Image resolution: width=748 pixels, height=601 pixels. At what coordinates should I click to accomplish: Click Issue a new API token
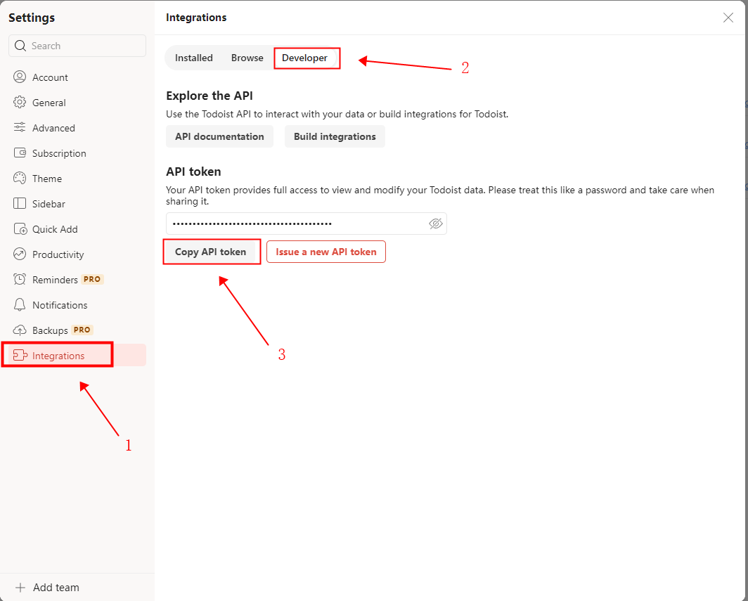tap(326, 252)
